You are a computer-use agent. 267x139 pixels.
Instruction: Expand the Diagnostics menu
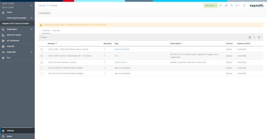click(x=31, y=29)
